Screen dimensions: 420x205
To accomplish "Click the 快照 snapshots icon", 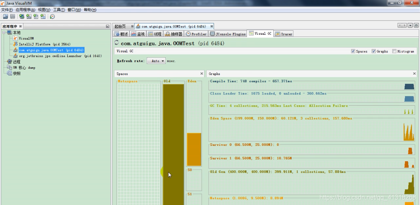I will pos(9,73).
